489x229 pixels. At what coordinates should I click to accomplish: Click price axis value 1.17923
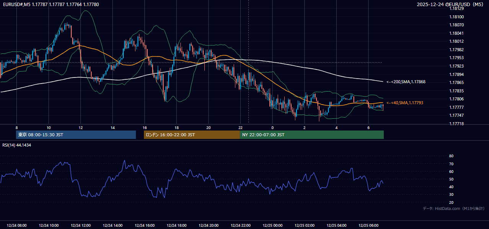[x=456, y=66]
